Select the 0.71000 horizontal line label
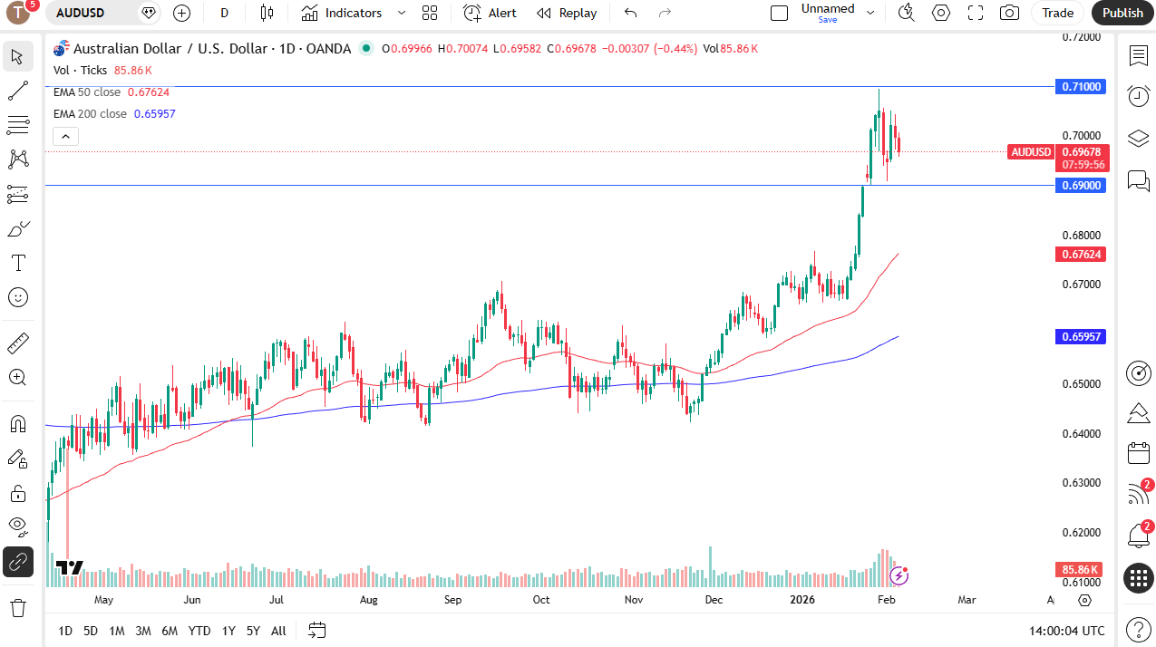 pos(1081,86)
